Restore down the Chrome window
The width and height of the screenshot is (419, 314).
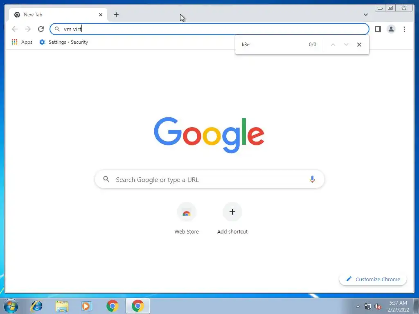[390, 8]
